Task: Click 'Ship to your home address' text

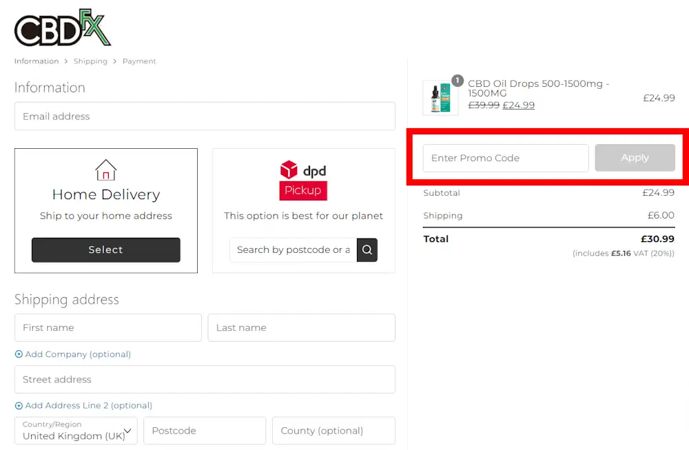Action: (106, 216)
